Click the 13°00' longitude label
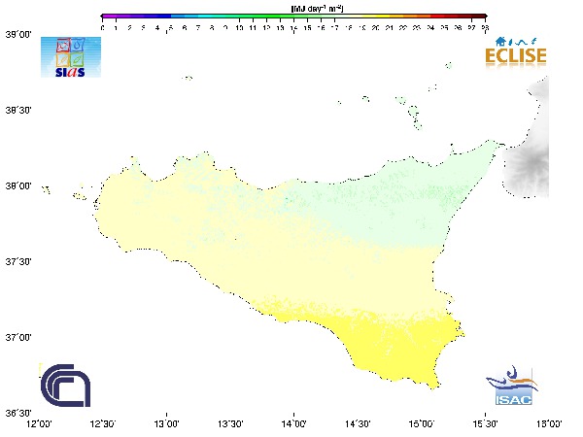Image resolution: width=583 pixels, height=437 pixels. coord(166,424)
